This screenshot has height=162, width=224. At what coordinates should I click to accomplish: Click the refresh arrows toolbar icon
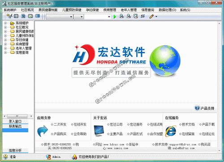[x=143, y=16]
